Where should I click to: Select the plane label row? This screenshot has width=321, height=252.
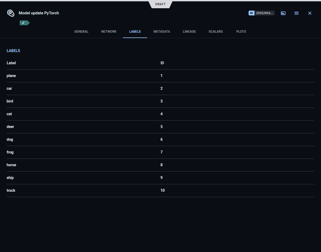point(11,76)
